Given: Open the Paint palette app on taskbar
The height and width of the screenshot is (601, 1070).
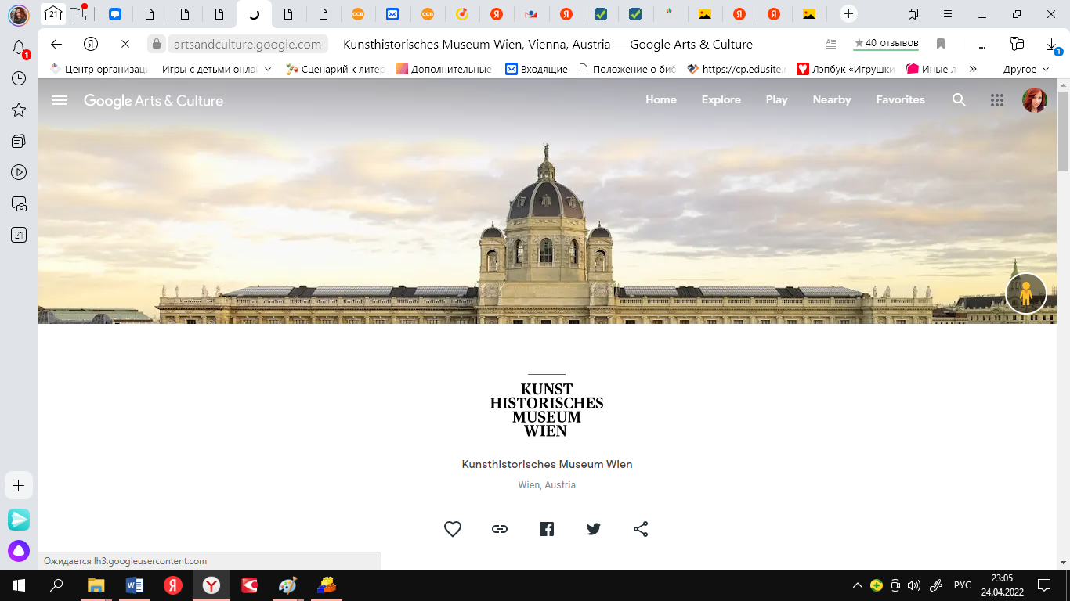Looking at the screenshot, I should (x=287, y=585).
